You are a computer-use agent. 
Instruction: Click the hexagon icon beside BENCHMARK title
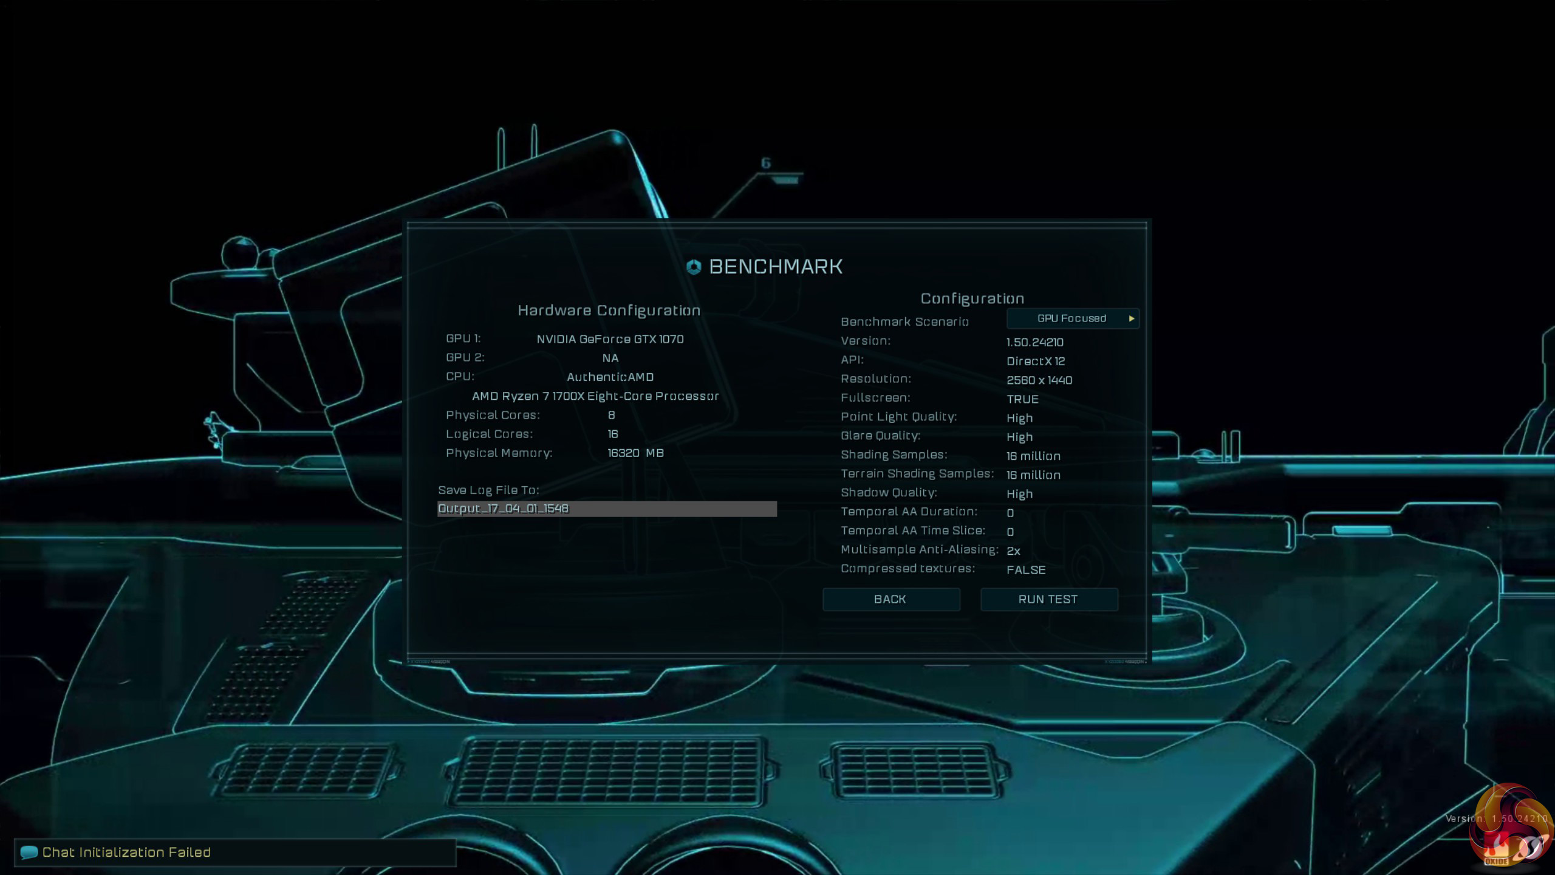click(694, 267)
